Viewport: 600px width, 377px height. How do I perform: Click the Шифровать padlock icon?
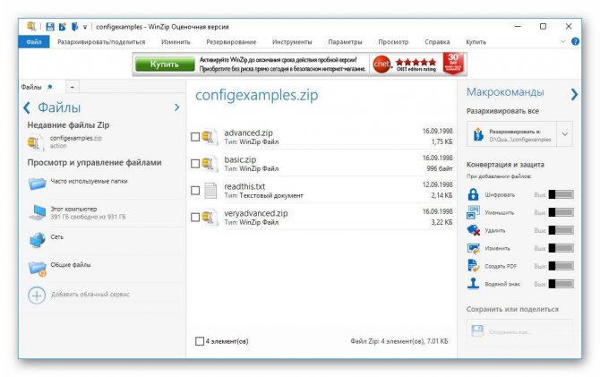click(473, 194)
